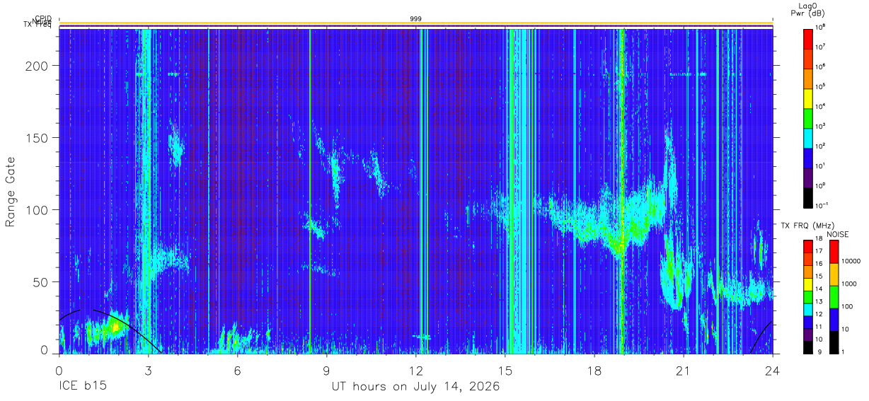Image resolution: width=869 pixels, height=401 pixels.
Task: Click the black segment of the NOISE colorbar
Action: [x=834, y=342]
